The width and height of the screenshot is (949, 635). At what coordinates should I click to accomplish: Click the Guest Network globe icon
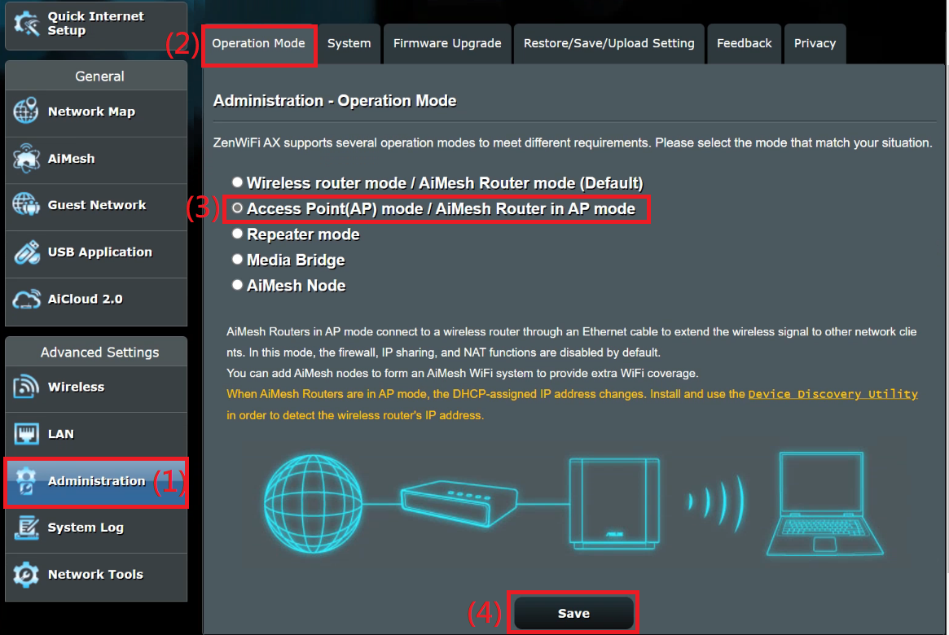[x=26, y=205]
